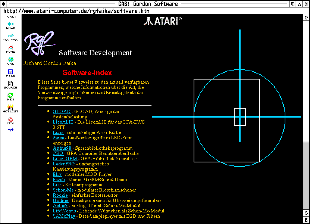
Task: Click the Spica link
Action: [x=59, y=138]
